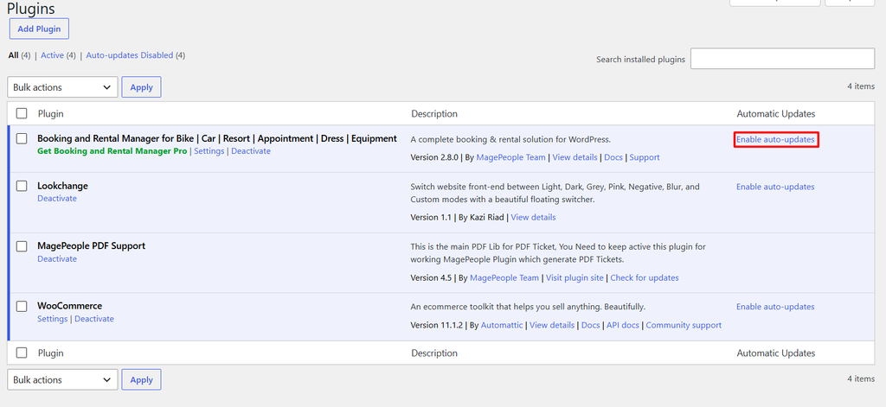Viewport: 886px width, 407px height.
Task: Click the top '4 items' count
Action: point(861,86)
